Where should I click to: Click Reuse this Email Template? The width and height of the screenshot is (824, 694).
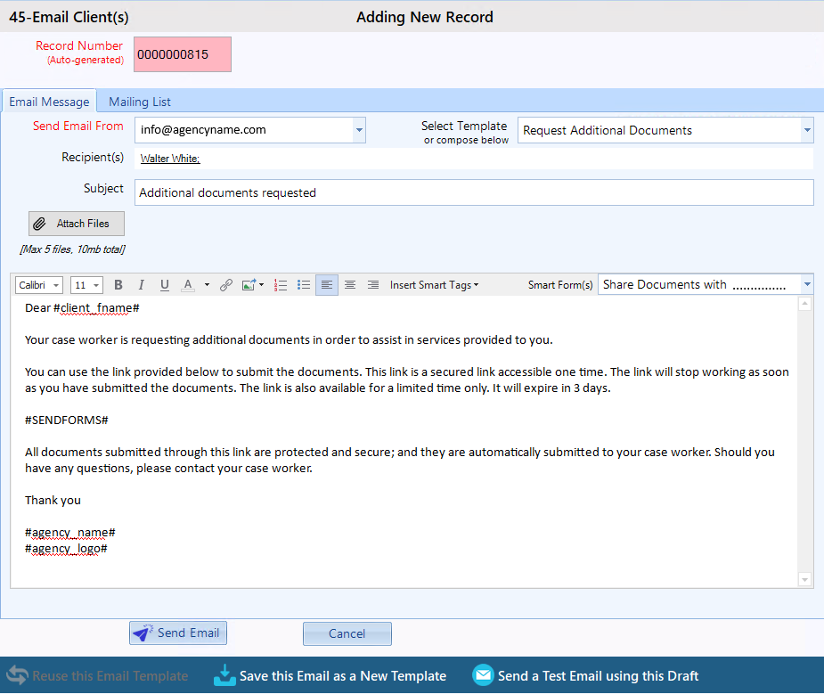point(97,675)
